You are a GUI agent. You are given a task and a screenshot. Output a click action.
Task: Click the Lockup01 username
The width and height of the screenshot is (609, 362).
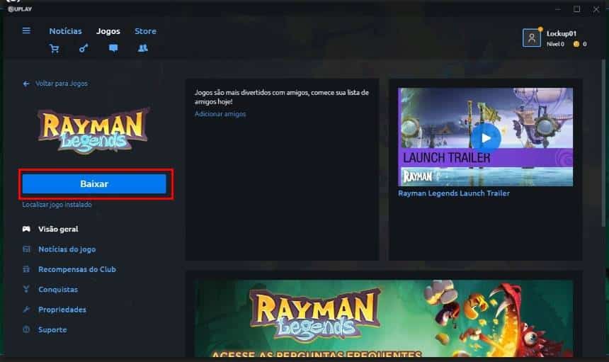[x=562, y=33]
